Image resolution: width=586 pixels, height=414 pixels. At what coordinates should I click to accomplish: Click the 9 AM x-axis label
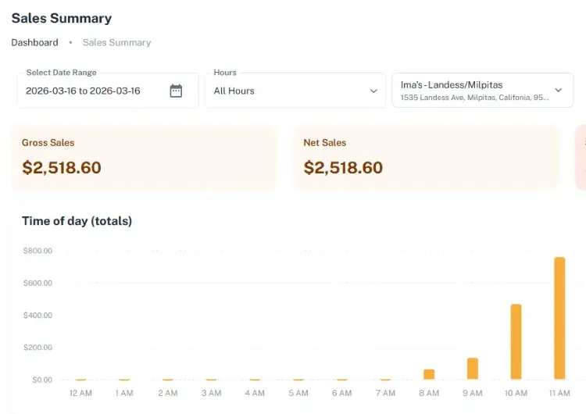tap(473, 393)
